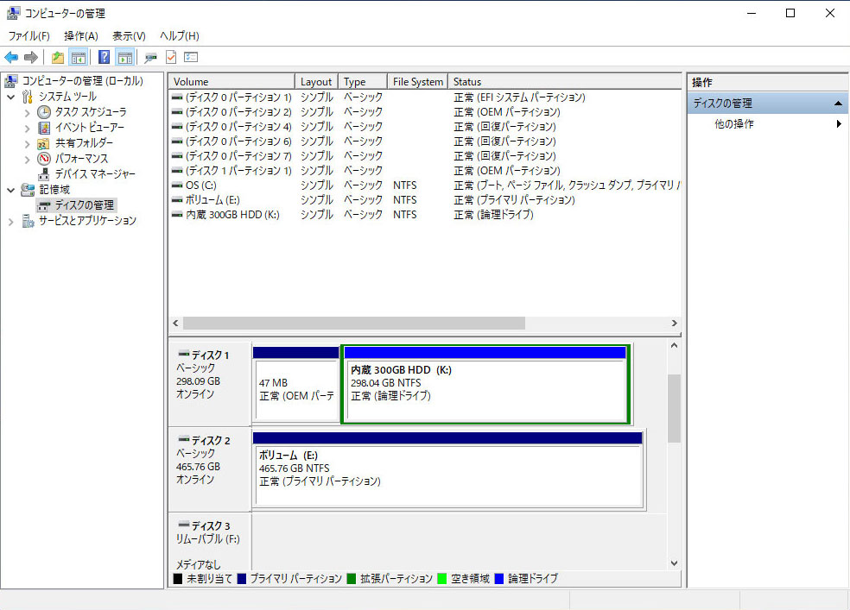
Task: Expand the タスク スケジューラ tree node
Action: (27, 112)
